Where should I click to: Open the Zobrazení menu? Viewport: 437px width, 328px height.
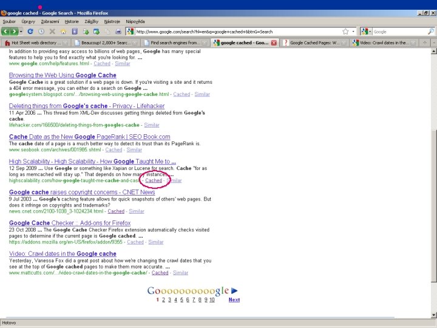pyautogui.click(x=50, y=21)
